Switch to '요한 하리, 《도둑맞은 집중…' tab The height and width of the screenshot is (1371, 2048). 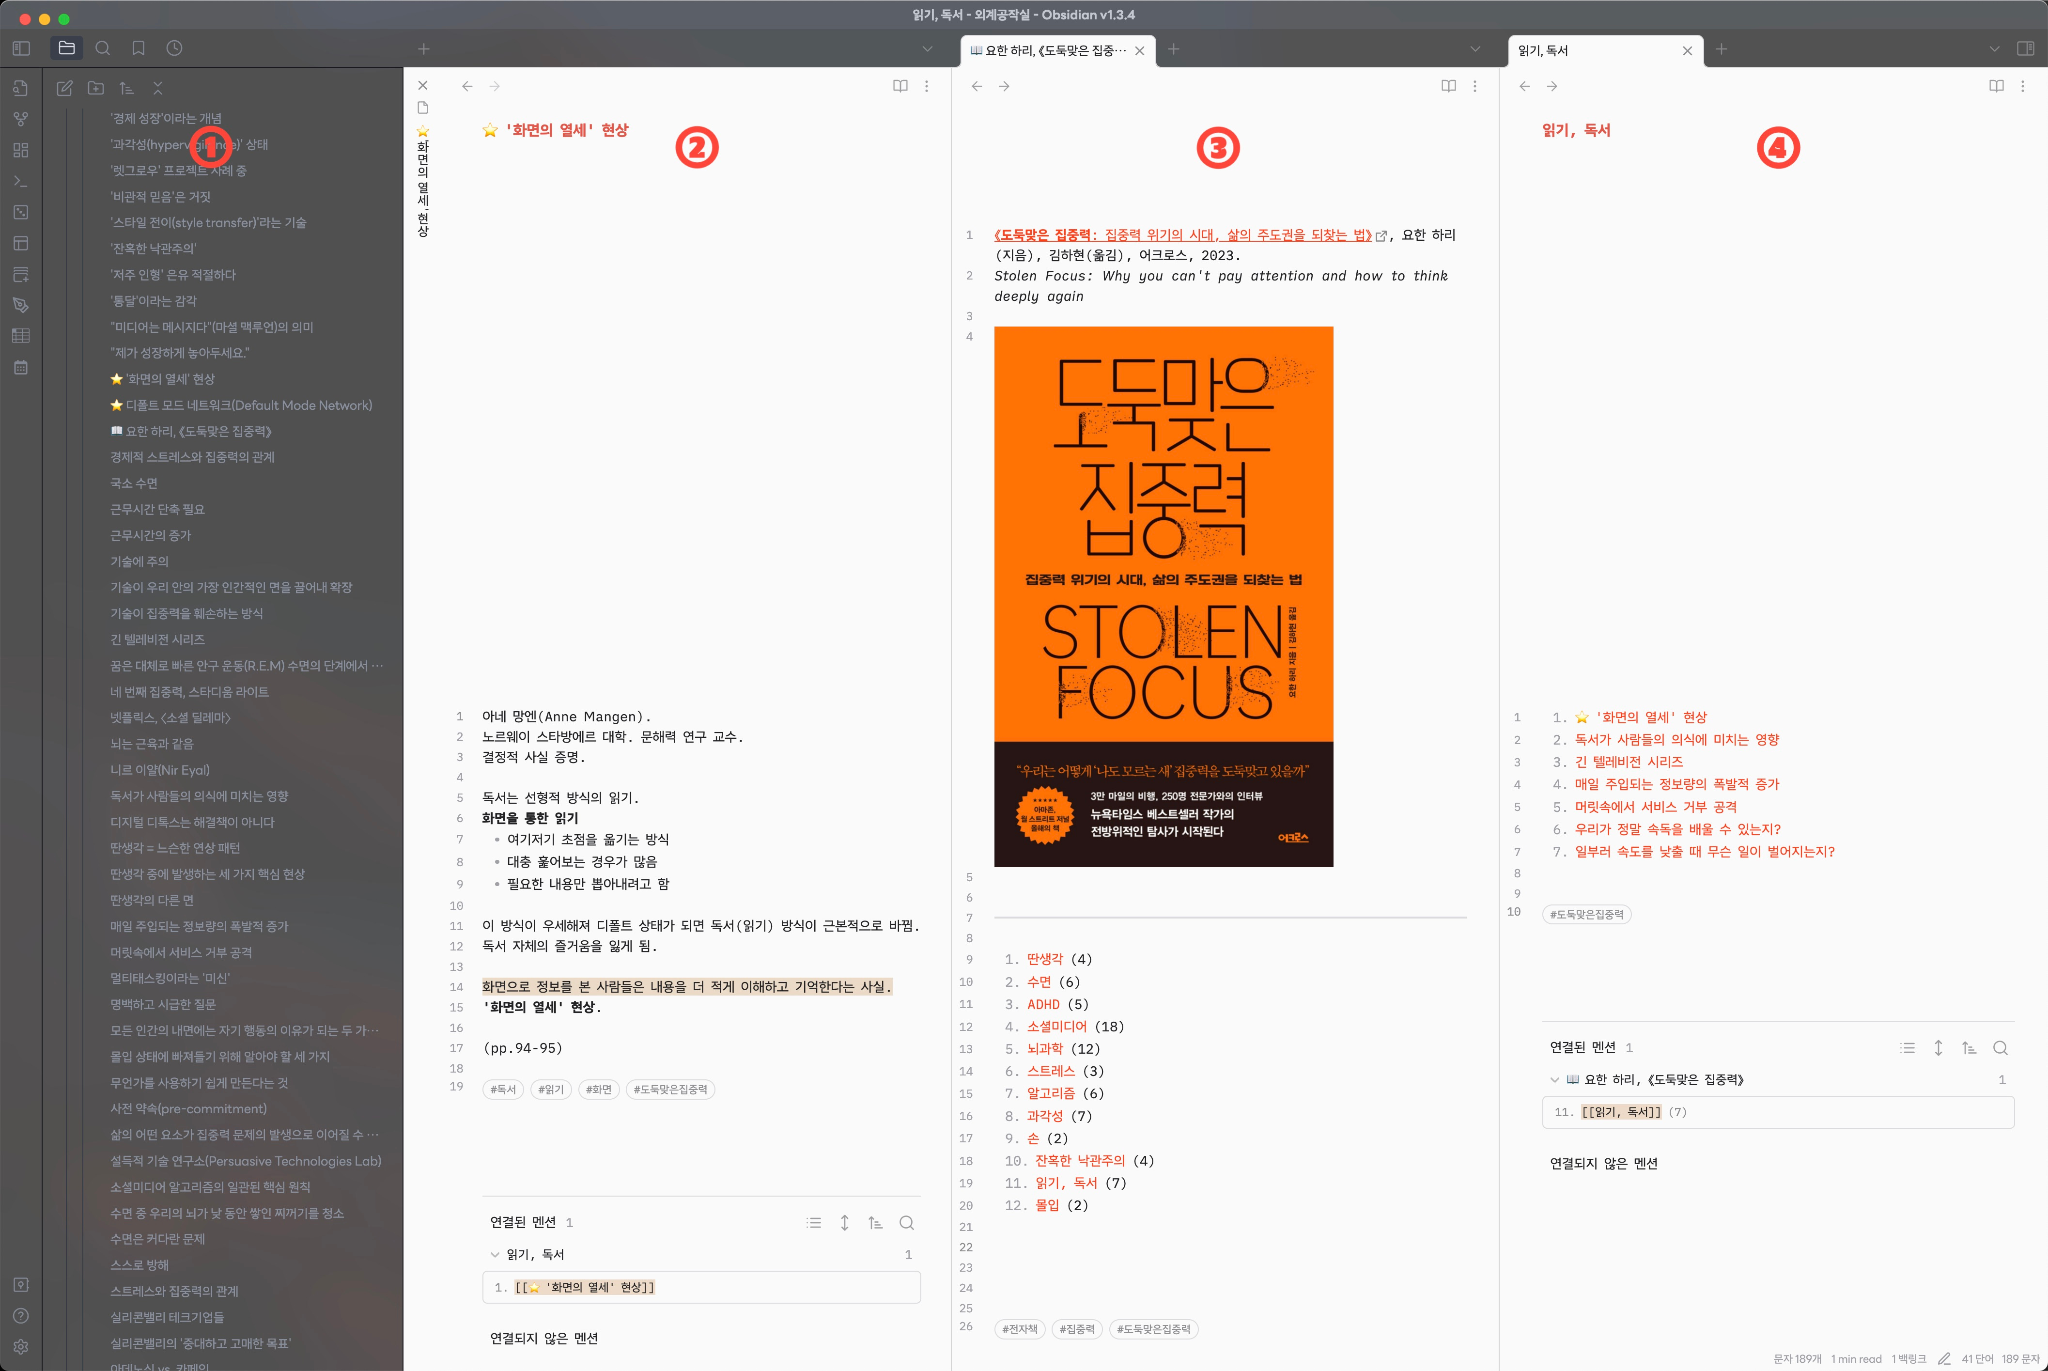(1048, 51)
